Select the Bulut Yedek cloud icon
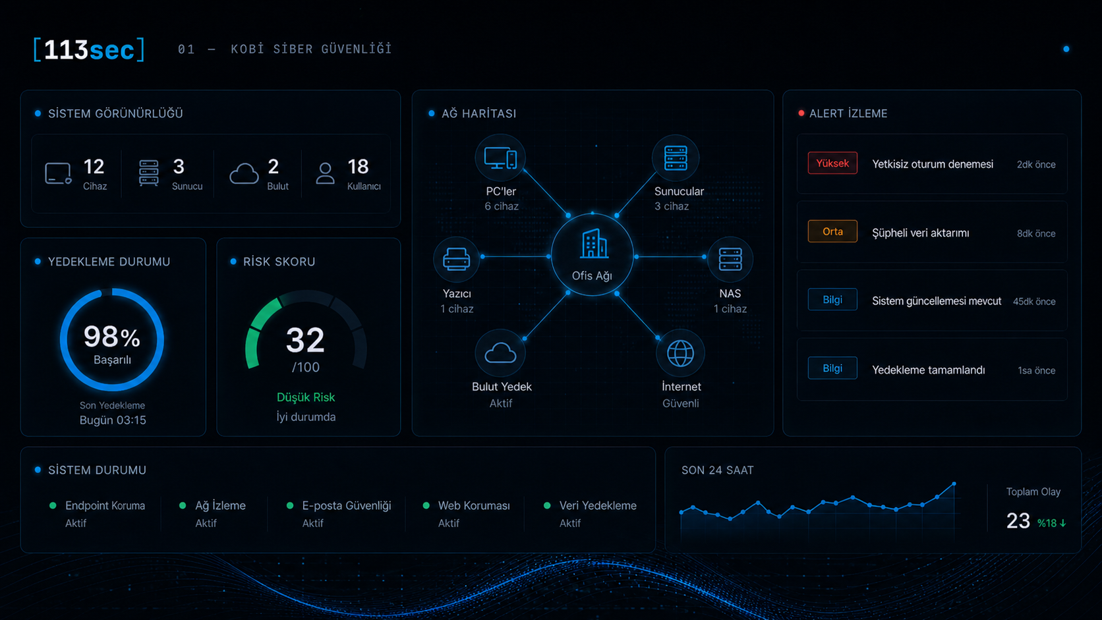Viewport: 1102px width, 620px height. 500,353
